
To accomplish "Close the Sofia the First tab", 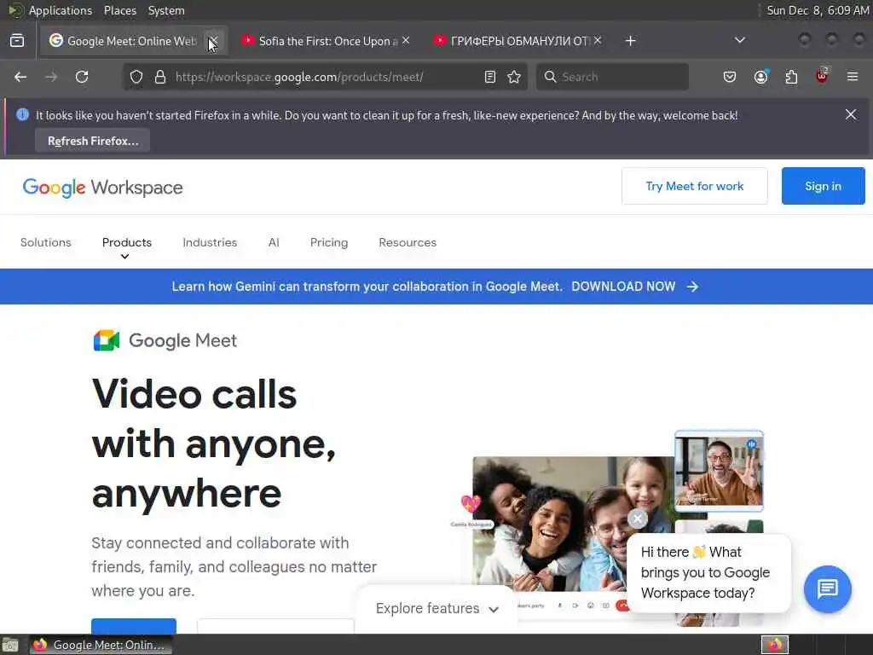I will coord(406,40).
